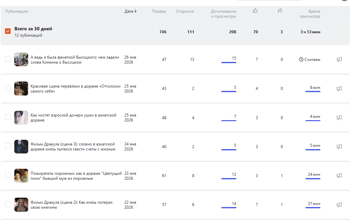Screen dimensions: 353x222
Task: Sort the table by Показы column
Action: 159,11
